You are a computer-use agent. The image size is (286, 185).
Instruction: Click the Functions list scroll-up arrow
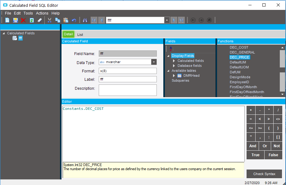tap(282, 48)
